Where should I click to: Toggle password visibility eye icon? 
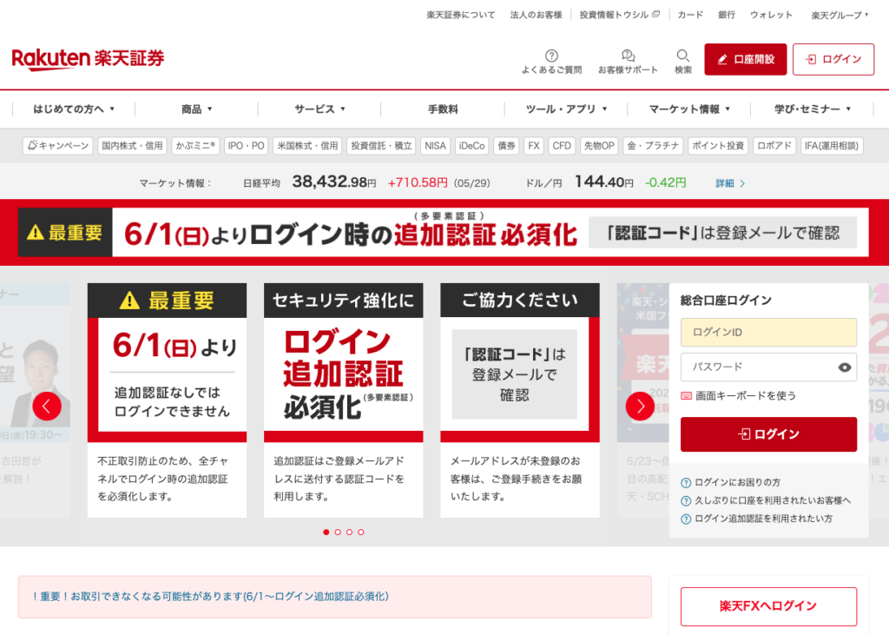pyautogui.click(x=844, y=367)
